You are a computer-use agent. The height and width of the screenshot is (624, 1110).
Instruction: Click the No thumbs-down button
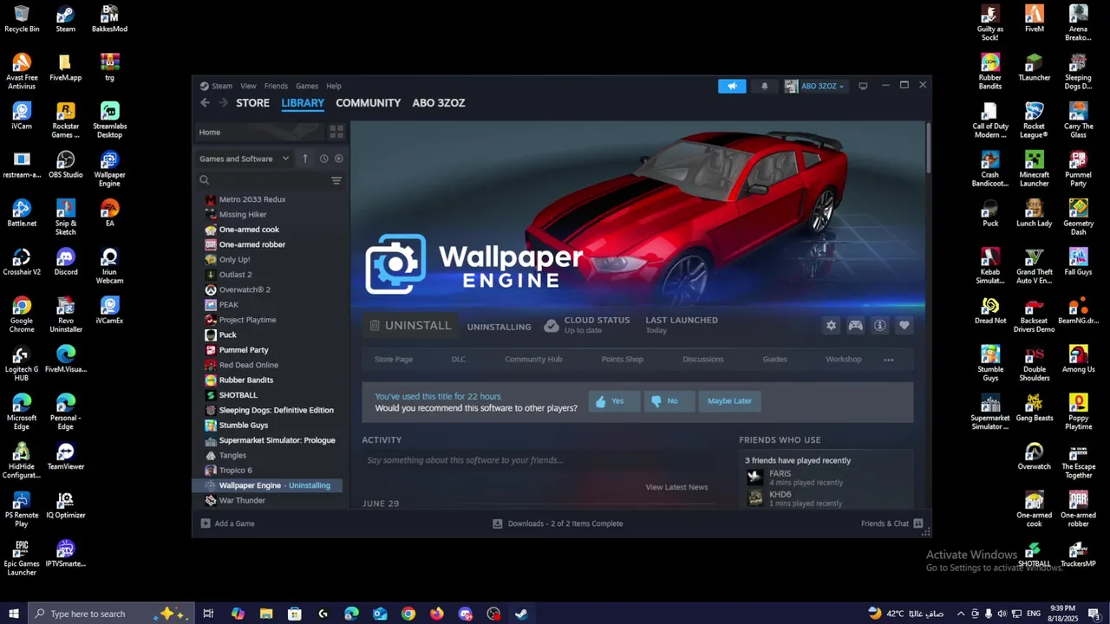(669, 401)
